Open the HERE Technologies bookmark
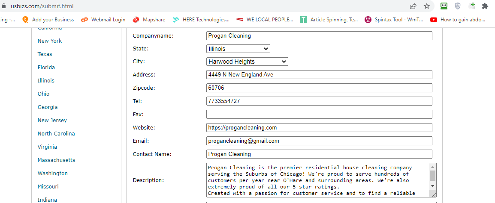 201,20
